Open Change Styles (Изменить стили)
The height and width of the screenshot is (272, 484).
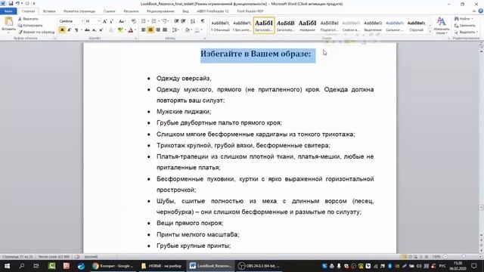coord(442,25)
